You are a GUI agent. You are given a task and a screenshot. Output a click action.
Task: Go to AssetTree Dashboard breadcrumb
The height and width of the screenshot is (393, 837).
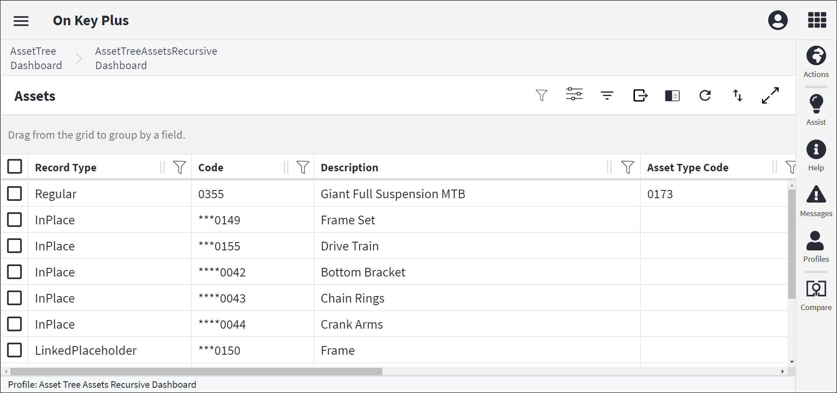coord(36,58)
